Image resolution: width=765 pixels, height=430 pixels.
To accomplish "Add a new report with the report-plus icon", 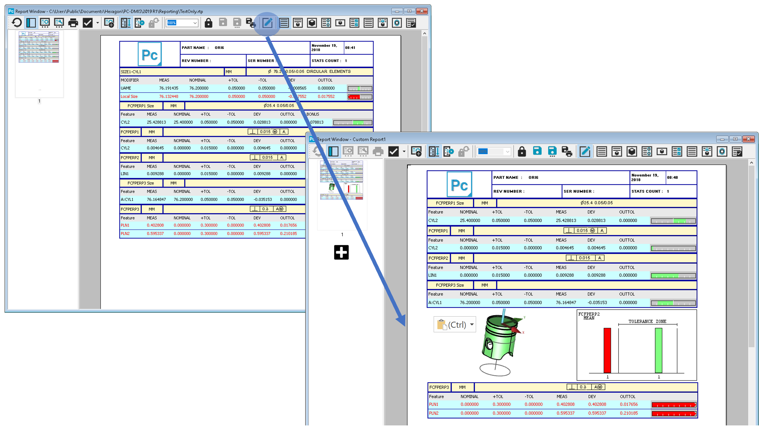I will (x=109, y=23).
